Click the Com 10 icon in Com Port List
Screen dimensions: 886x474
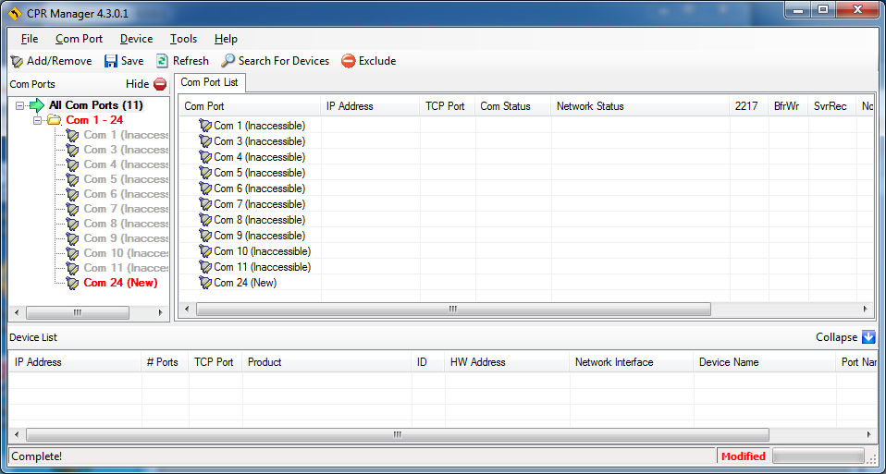pyautogui.click(x=205, y=251)
